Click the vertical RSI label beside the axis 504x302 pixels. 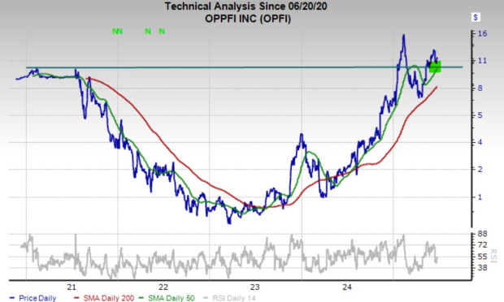(x=493, y=256)
